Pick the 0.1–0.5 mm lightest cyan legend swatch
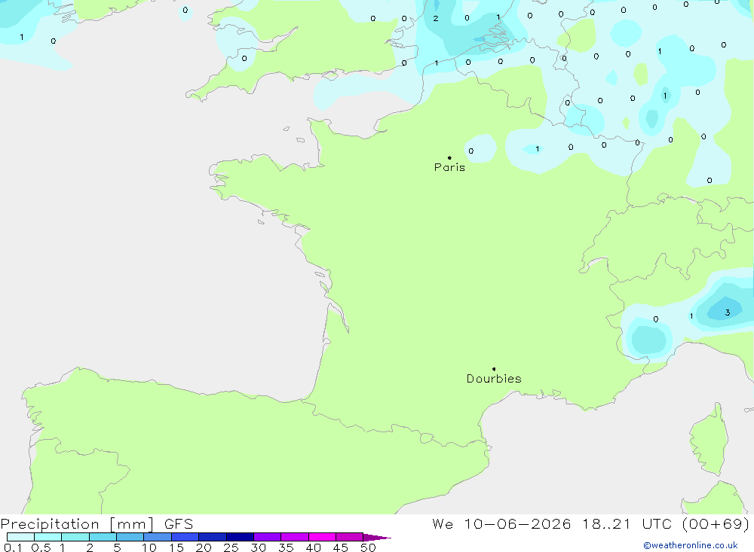The width and height of the screenshot is (754, 552). pyautogui.click(x=20, y=537)
